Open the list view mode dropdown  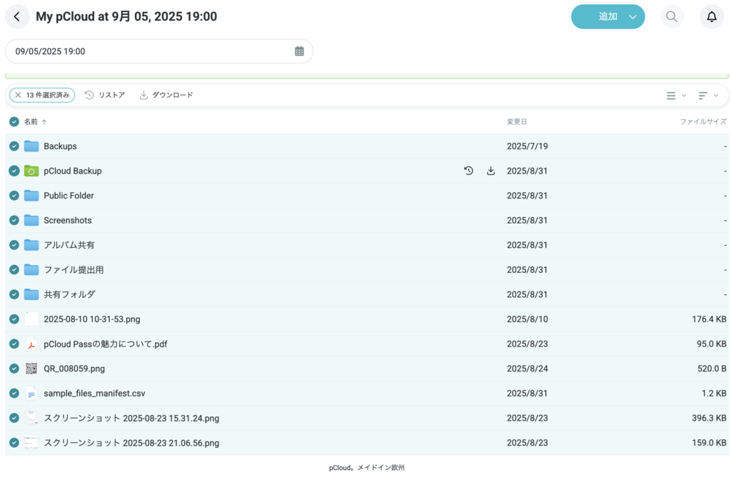click(675, 96)
